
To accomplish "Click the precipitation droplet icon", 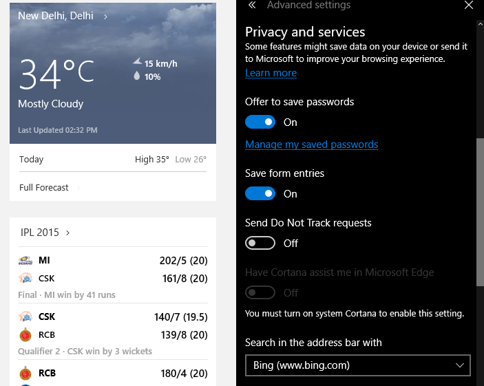I will [x=137, y=76].
